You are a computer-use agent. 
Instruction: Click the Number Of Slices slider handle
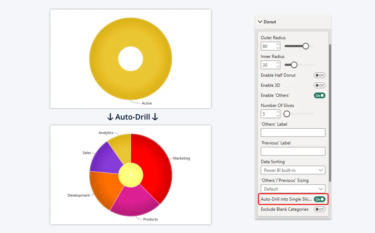(287, 114)
